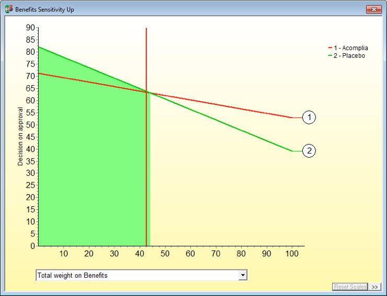Image resolution: width=387 pixels, height=296 pixels.
Task: Click the application icon in the title bar
Action: click(x=9, y=9)
